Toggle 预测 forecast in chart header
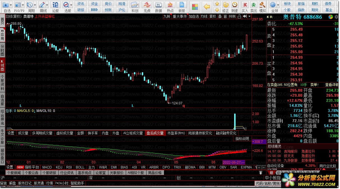The width and height of the screenshot is (340, 189). [232, 16]
